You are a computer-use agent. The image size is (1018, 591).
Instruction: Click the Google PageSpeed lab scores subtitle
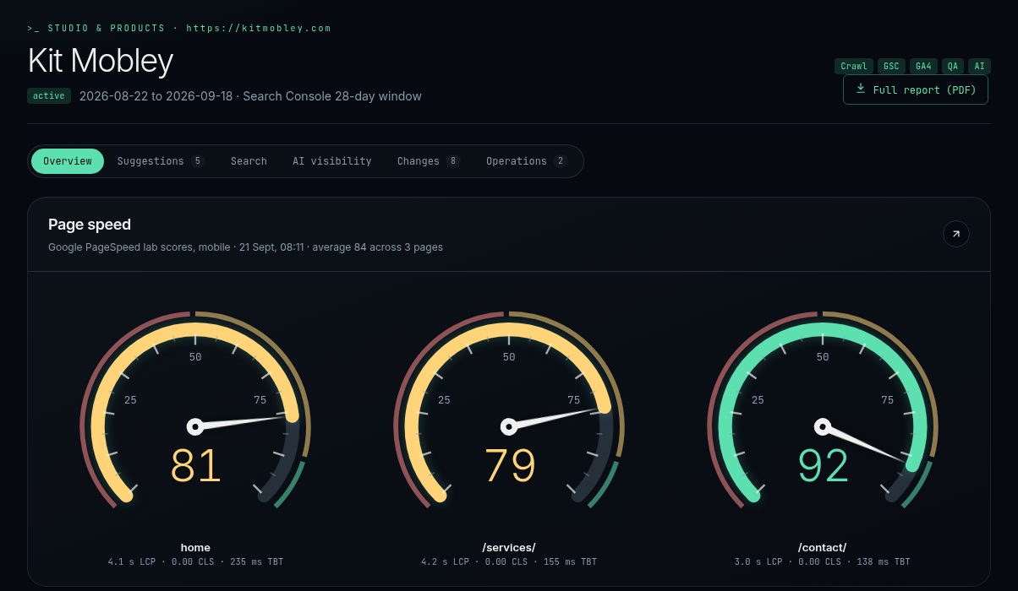click(x=245, y=247)
